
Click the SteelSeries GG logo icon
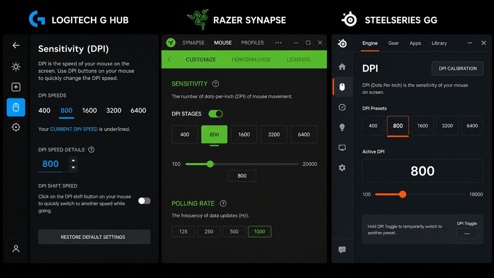(x=342, y=43)
